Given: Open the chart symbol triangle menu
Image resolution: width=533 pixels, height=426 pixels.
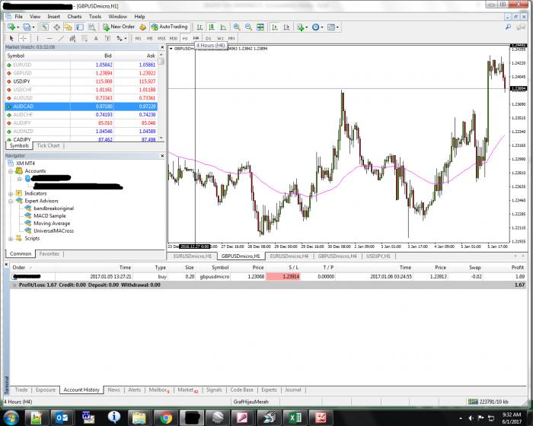Looking at the screenshot, I should pyautogui.click(x=171, y=49).
